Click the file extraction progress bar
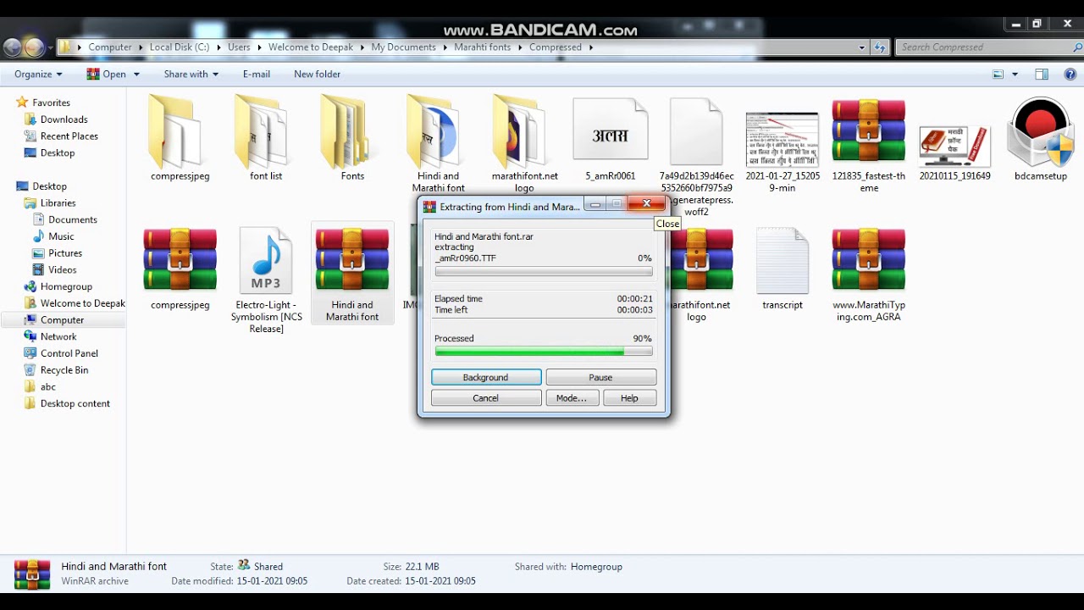Viewport: 1084px width, 610px height. (x=544, y=272)
